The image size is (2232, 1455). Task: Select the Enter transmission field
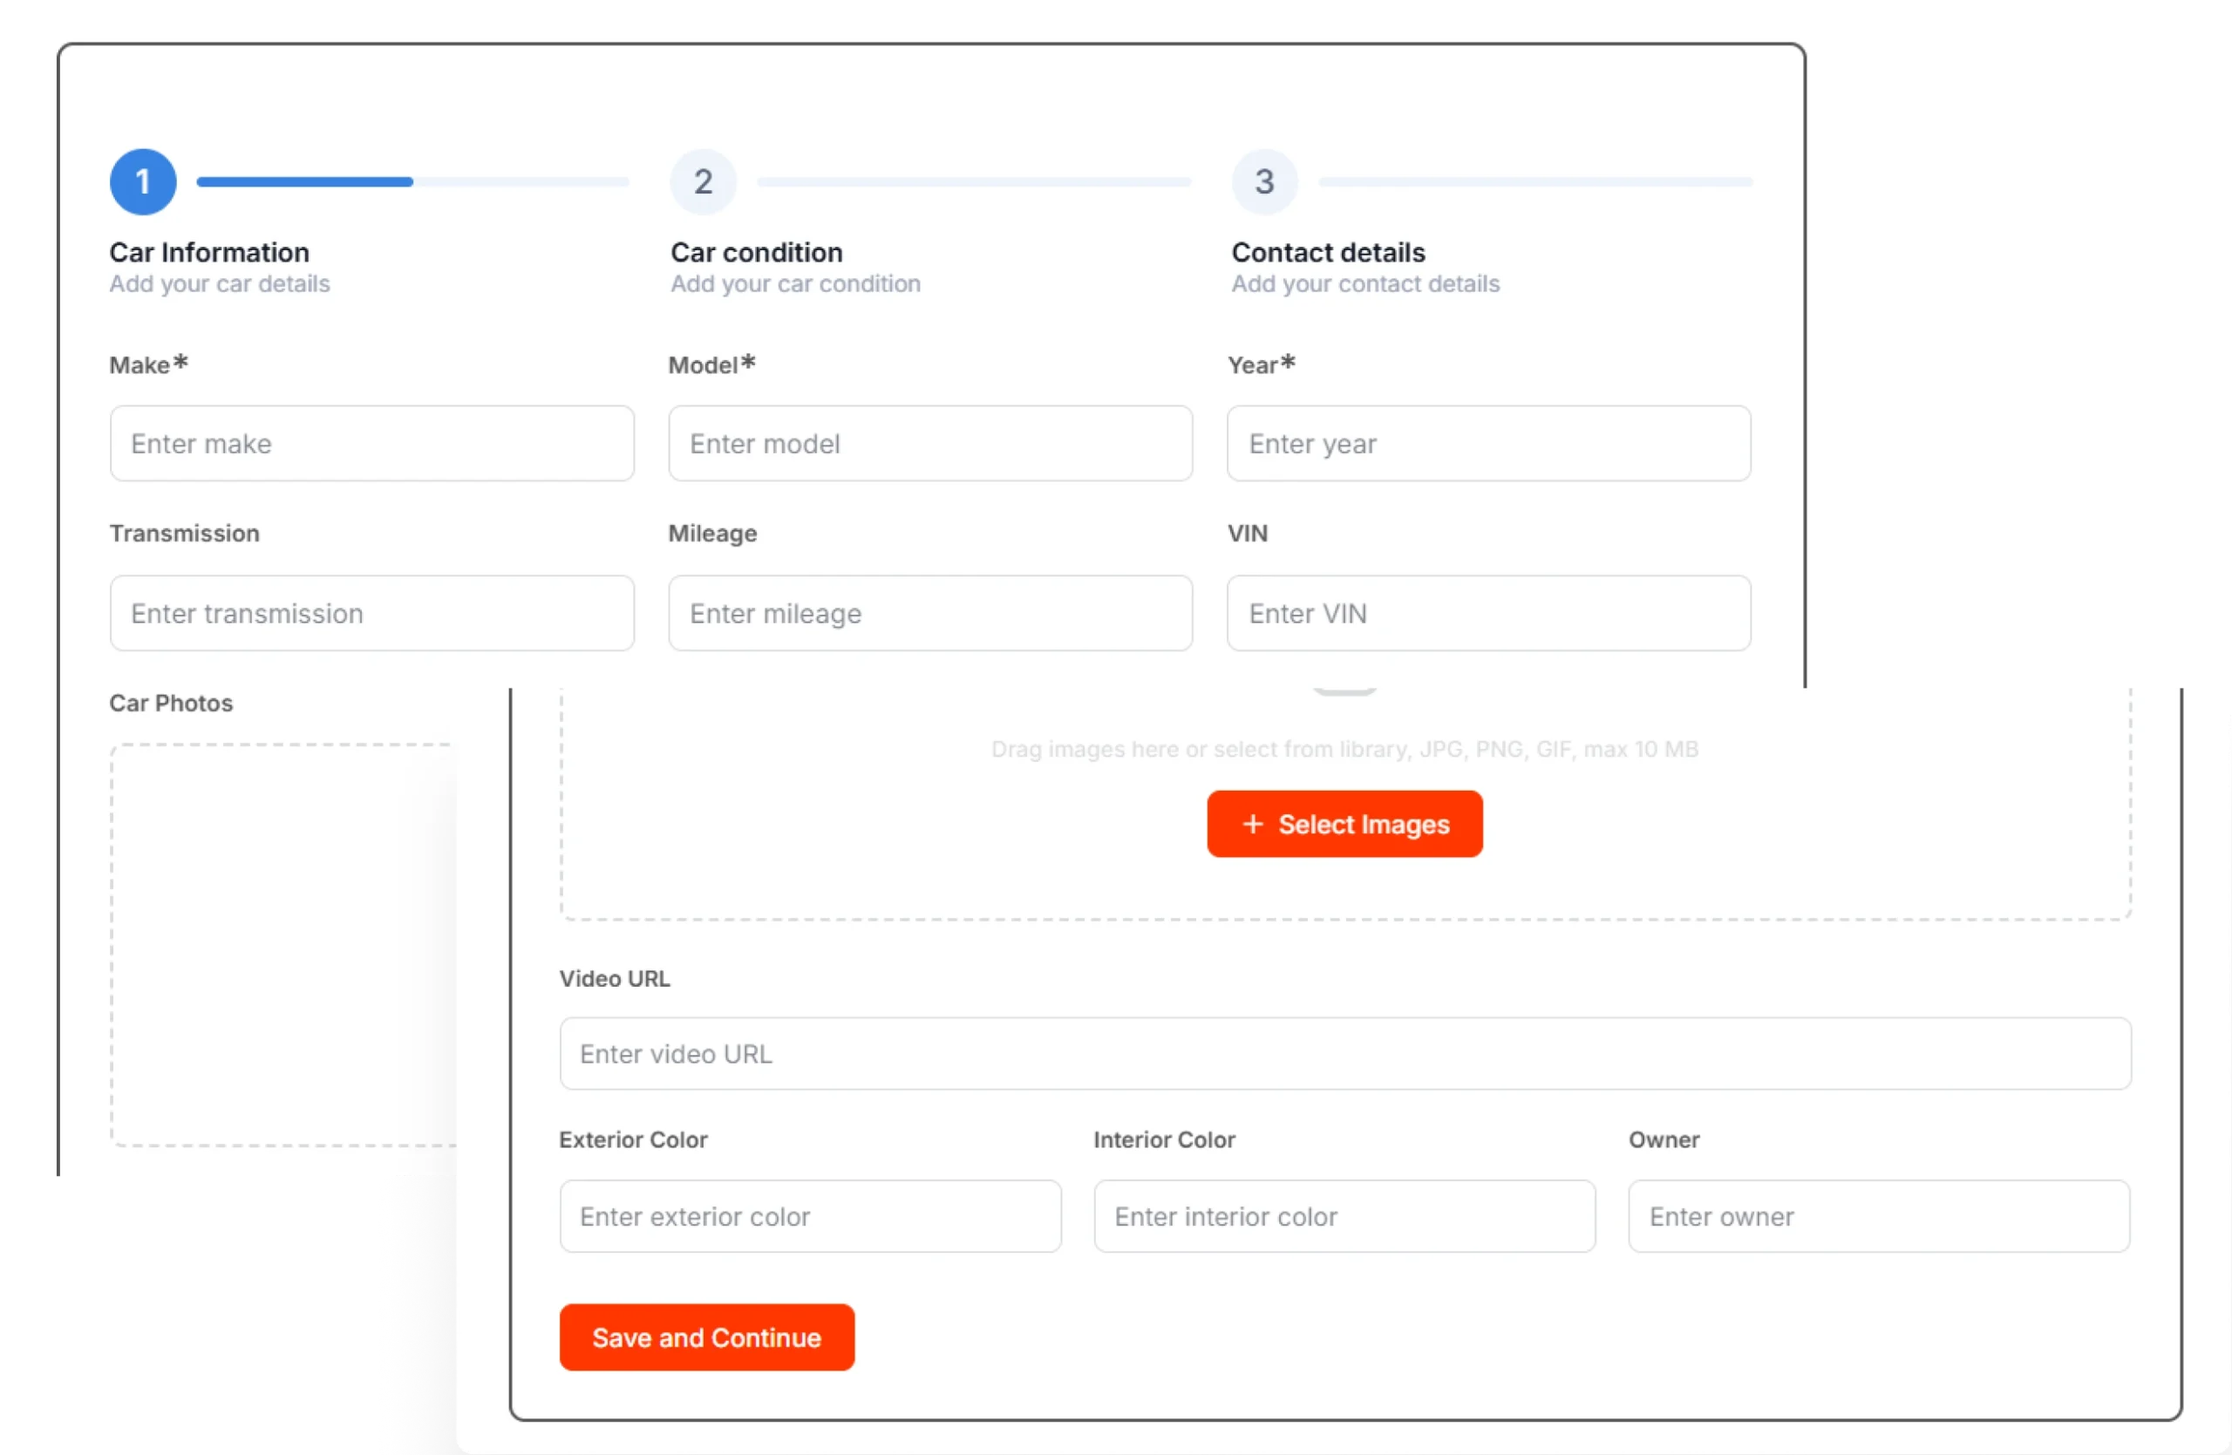[x=371, y=613]
